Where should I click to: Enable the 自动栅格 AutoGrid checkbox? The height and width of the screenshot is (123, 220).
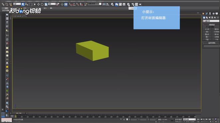point(207,27)
